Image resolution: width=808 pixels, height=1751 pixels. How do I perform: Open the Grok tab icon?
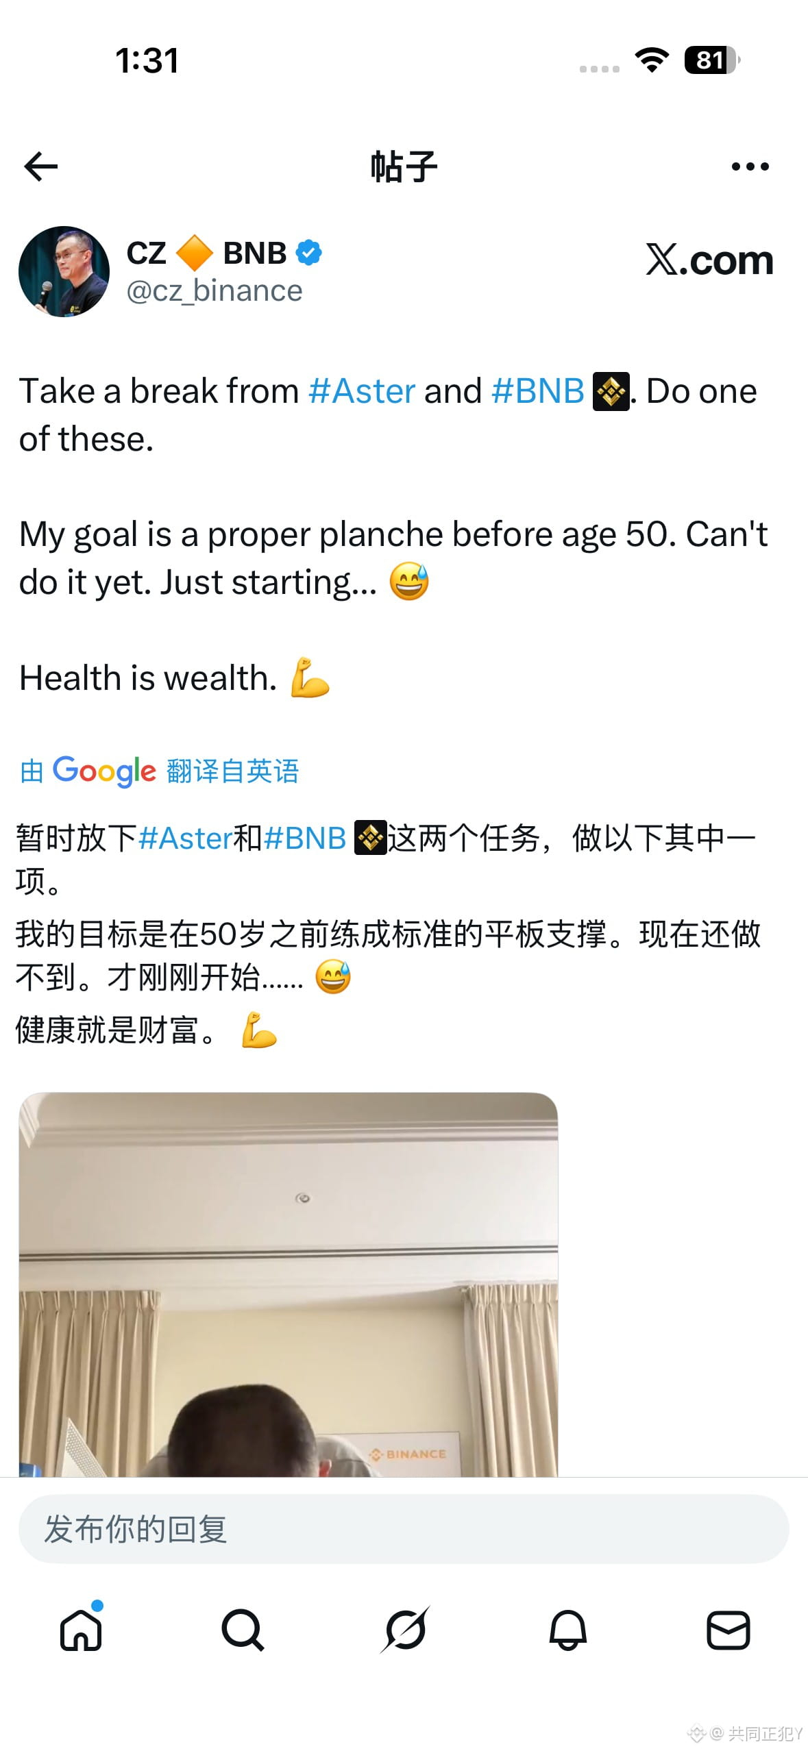point(405,1630)
